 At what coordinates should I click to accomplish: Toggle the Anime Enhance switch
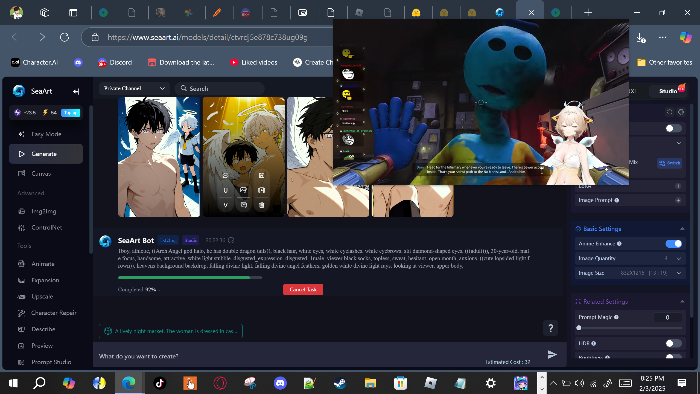tap(674, 244)
